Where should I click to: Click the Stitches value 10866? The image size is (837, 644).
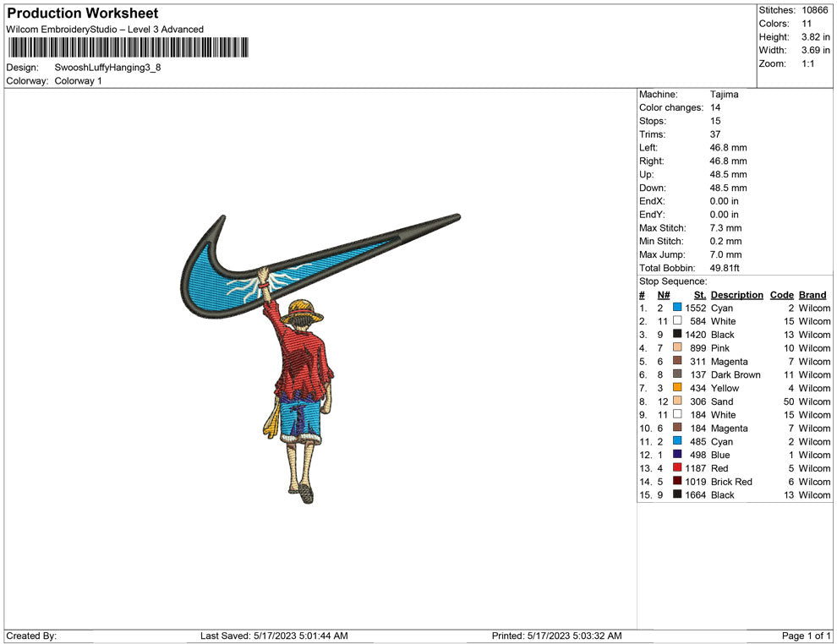tap(815, 10)
